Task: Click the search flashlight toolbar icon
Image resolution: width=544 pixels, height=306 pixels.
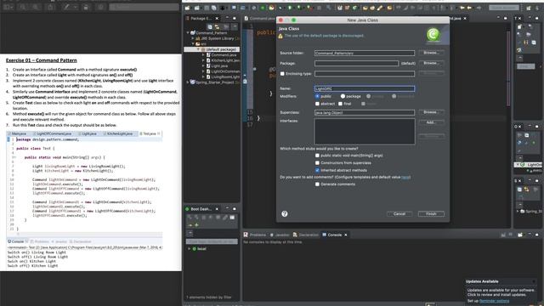Action: point(380,8)
